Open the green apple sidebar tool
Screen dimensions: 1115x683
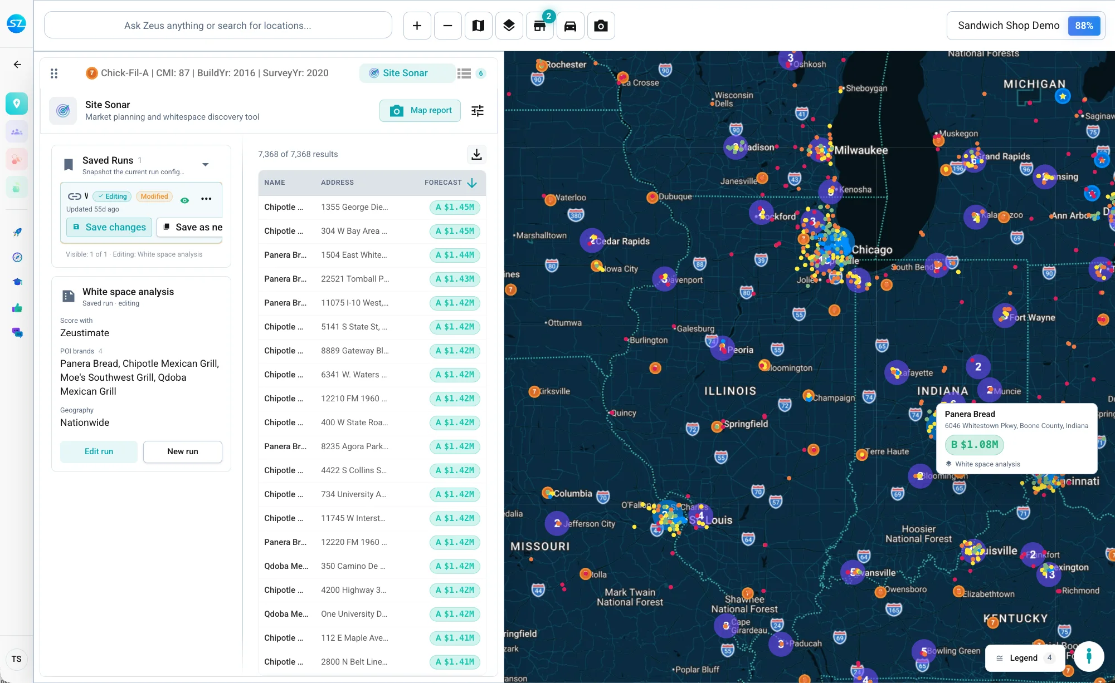(17, 188)
